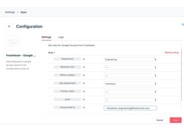Switch to the Logs tab

pos(61,37)
